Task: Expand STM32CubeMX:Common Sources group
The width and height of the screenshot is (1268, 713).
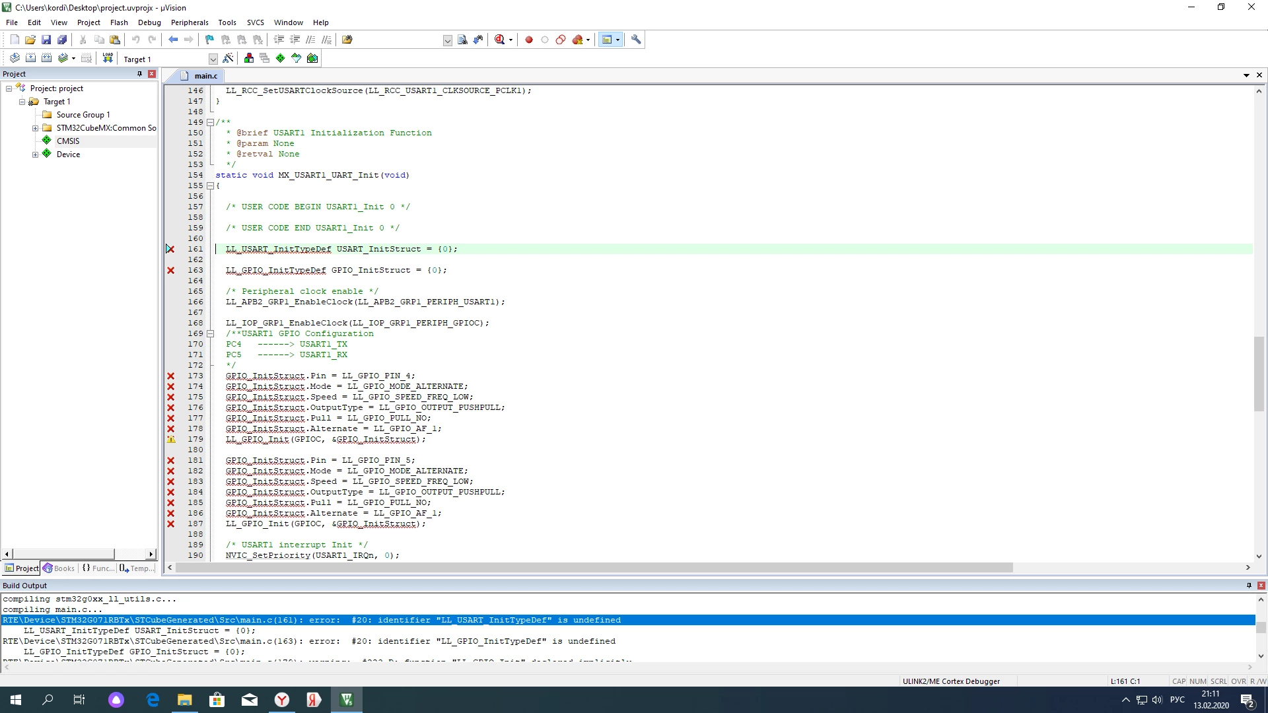Action: (x=36, y=128)
